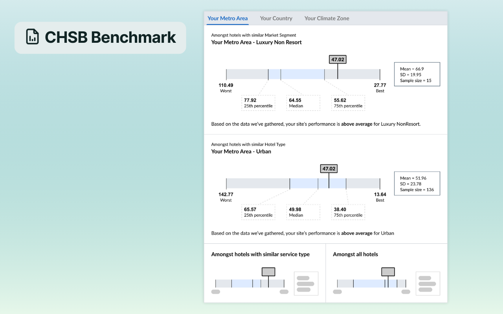Click the "Amongst all hotels" heading
This screenshot has height=314, width=503.
pos(356,254)
